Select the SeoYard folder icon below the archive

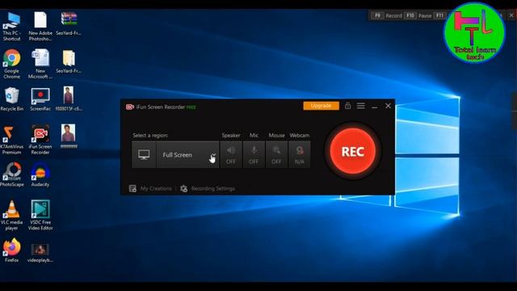[x=69, y=61]
